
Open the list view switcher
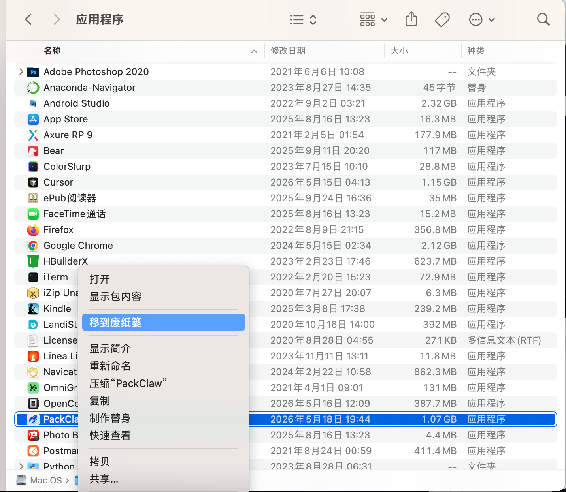point(303,20)
